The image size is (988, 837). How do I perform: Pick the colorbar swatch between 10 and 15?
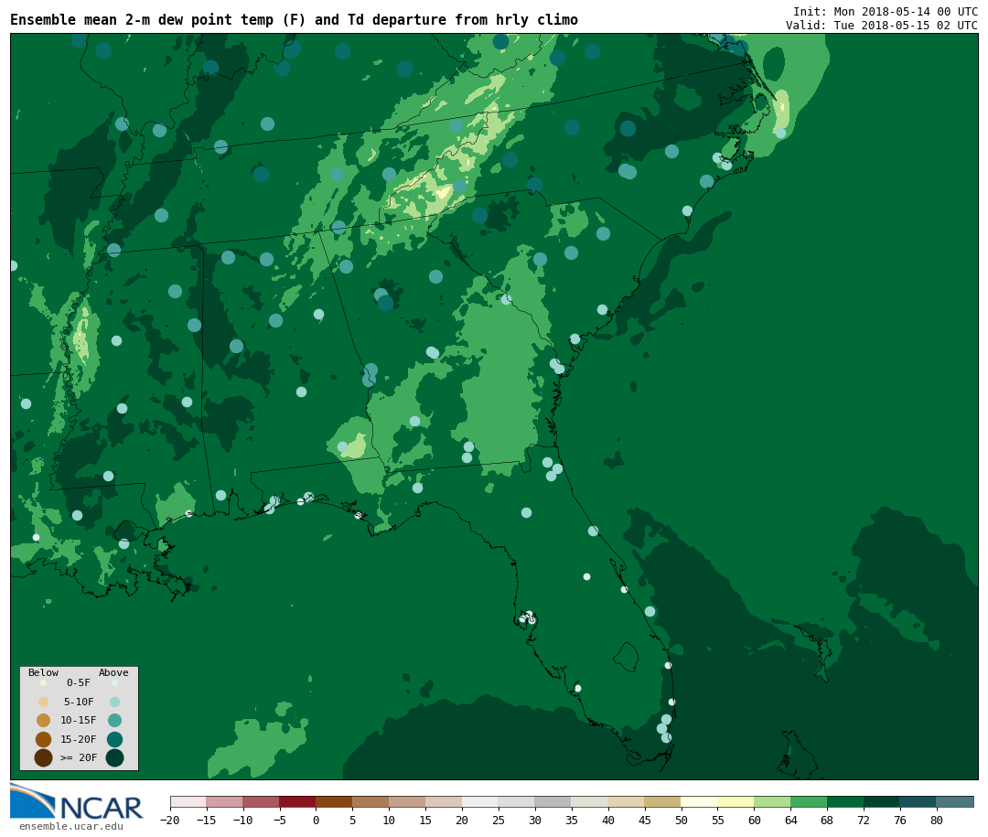(408, 801)
